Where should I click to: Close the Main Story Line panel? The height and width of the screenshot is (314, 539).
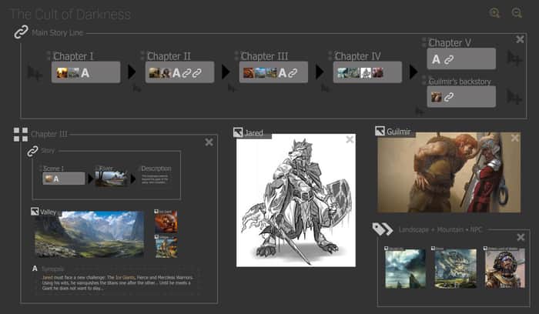coord(520,39)
